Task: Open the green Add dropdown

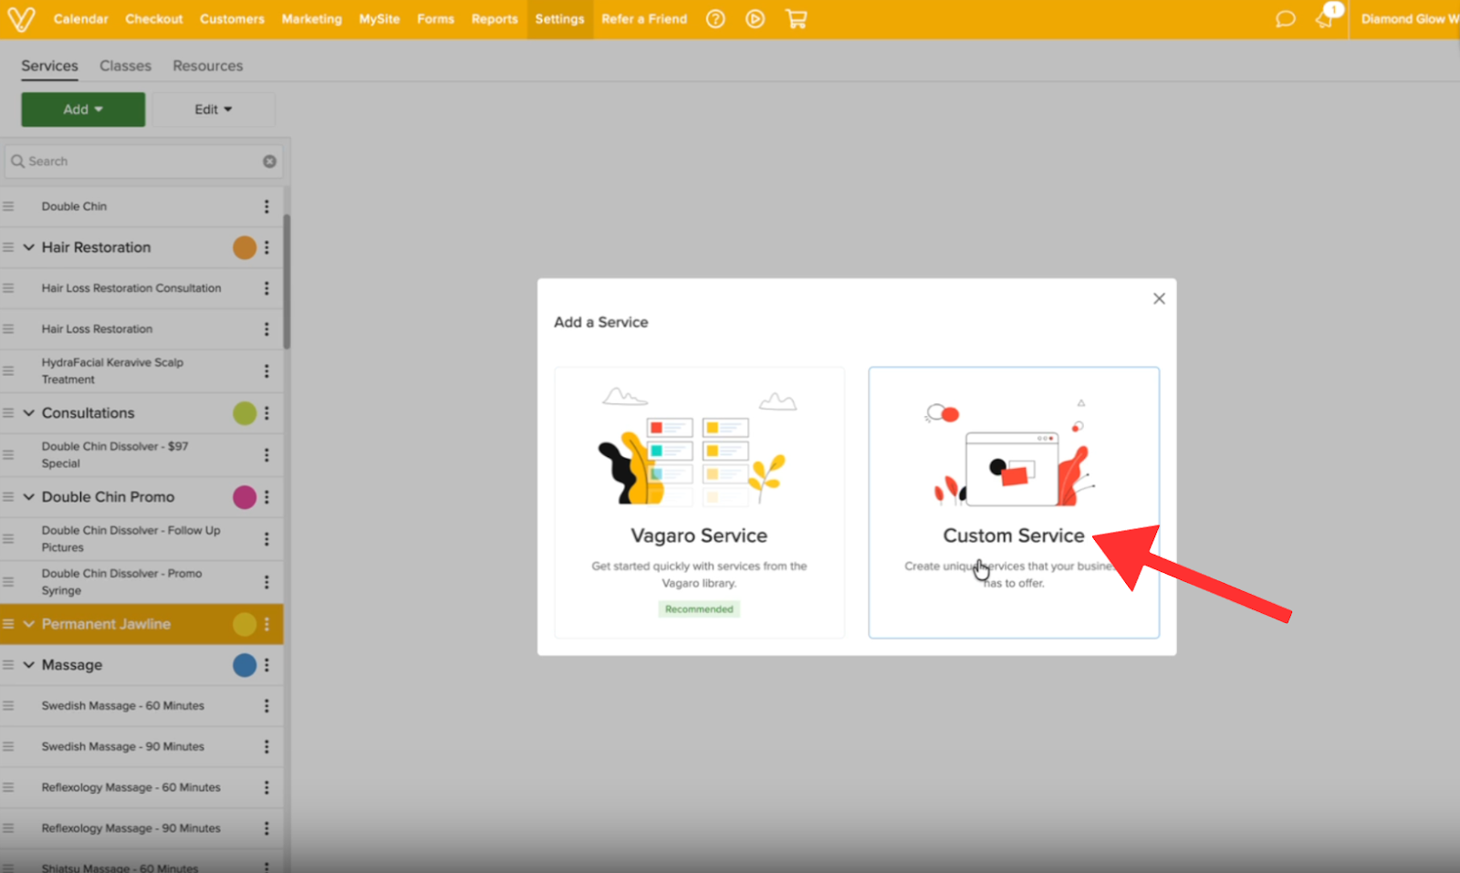Action: [83, 109]
